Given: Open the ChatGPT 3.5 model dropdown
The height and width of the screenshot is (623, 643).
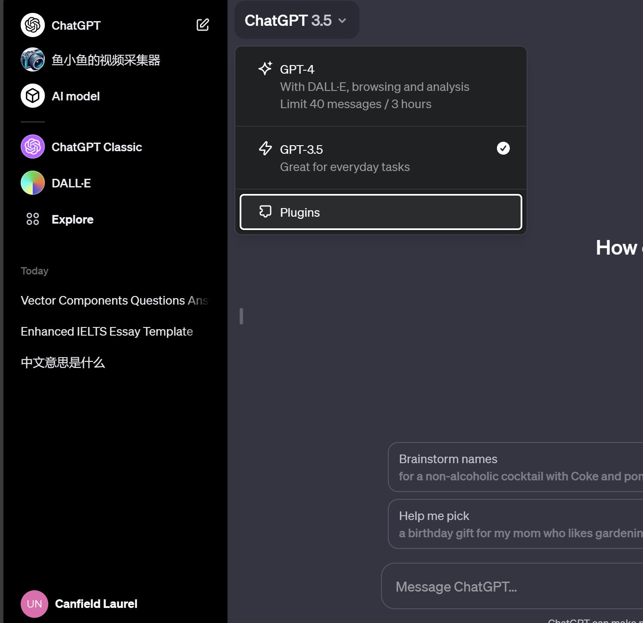Looking at the screenshot, I should 297,20.
